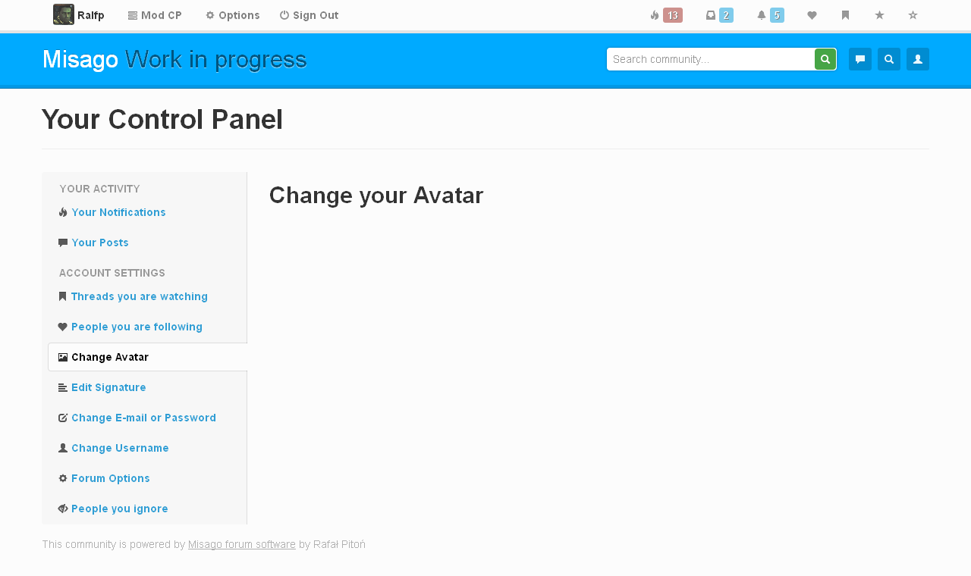Open the inbox icon with 2 badge

tap(719, 15)
